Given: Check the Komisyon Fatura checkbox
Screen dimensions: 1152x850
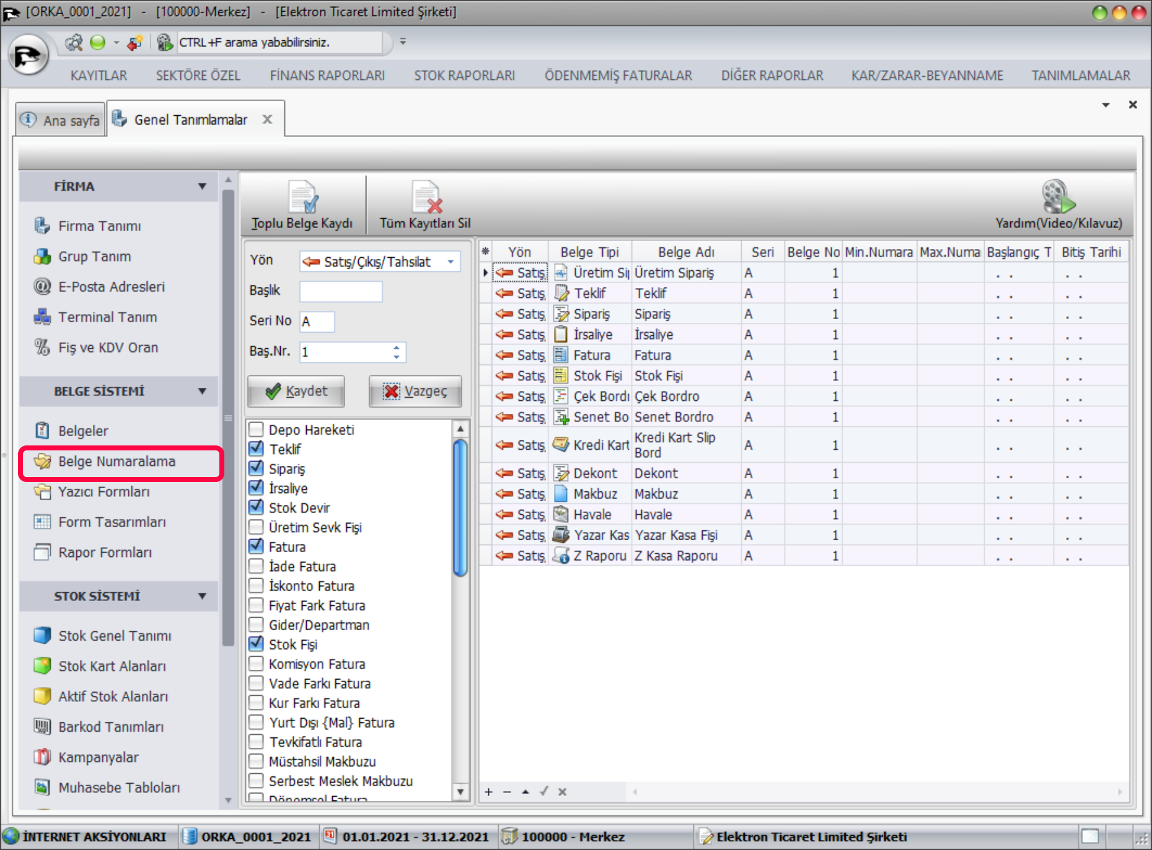Looking at the screenshot, I should point(256,664).
